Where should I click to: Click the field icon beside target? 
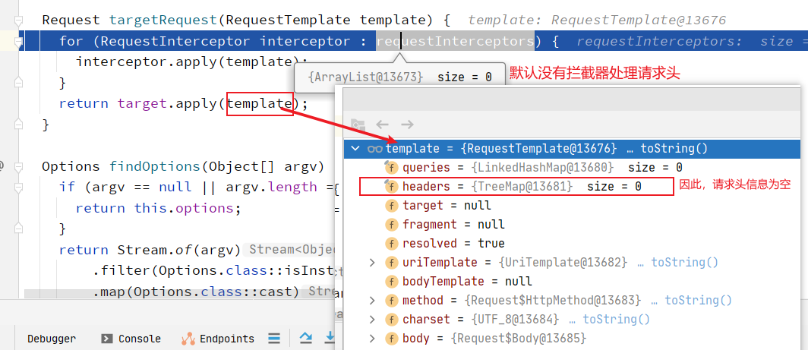pyautogui.click(x=392, y=206)
